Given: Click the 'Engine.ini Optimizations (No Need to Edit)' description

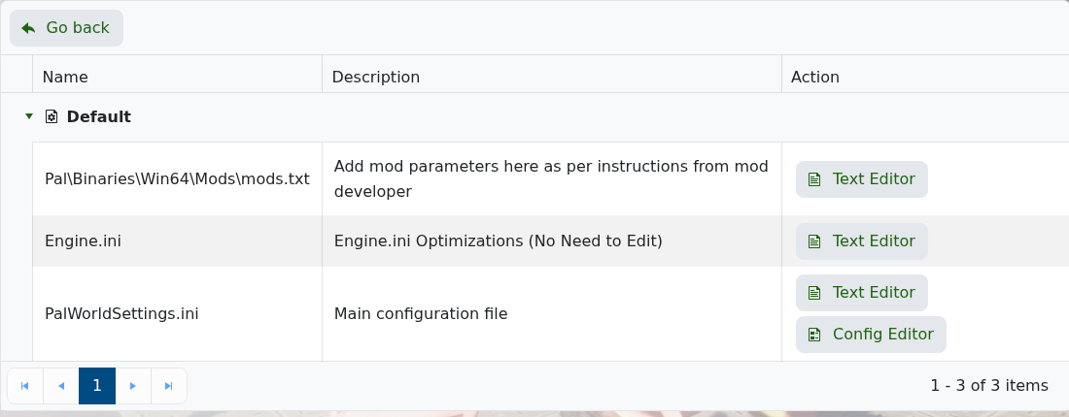Looking at the screenshot, I should click(x=498, y=241).
